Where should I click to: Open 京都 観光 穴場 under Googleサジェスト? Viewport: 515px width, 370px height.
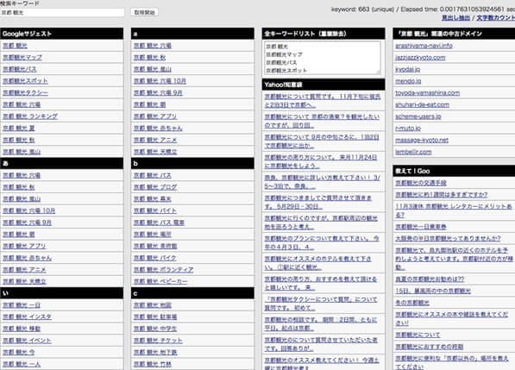[22, 104]
